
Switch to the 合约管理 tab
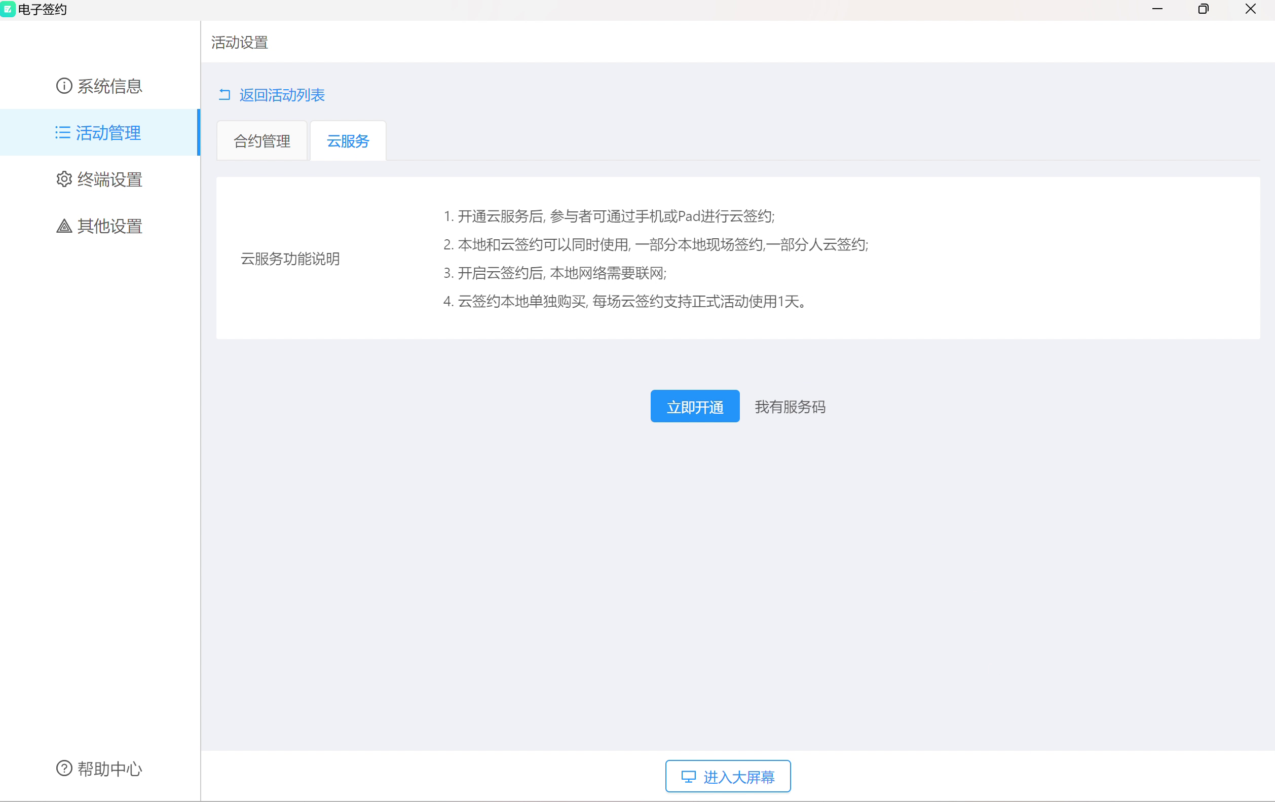click(261, 141)
